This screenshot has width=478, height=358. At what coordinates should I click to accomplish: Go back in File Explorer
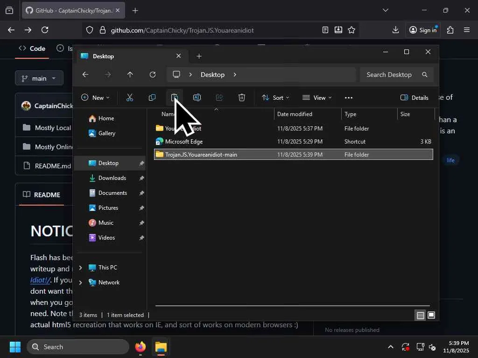[x=85, y=75]
